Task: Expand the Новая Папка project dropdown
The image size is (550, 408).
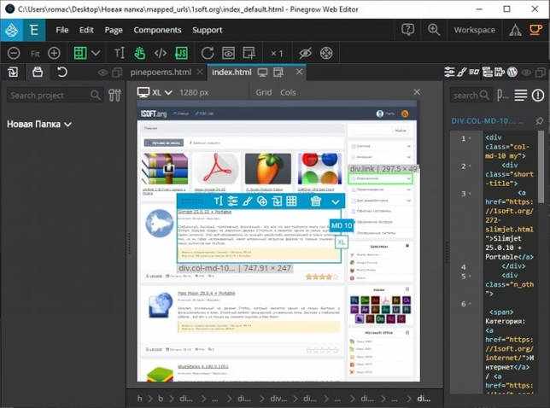Action: [39, 124]
